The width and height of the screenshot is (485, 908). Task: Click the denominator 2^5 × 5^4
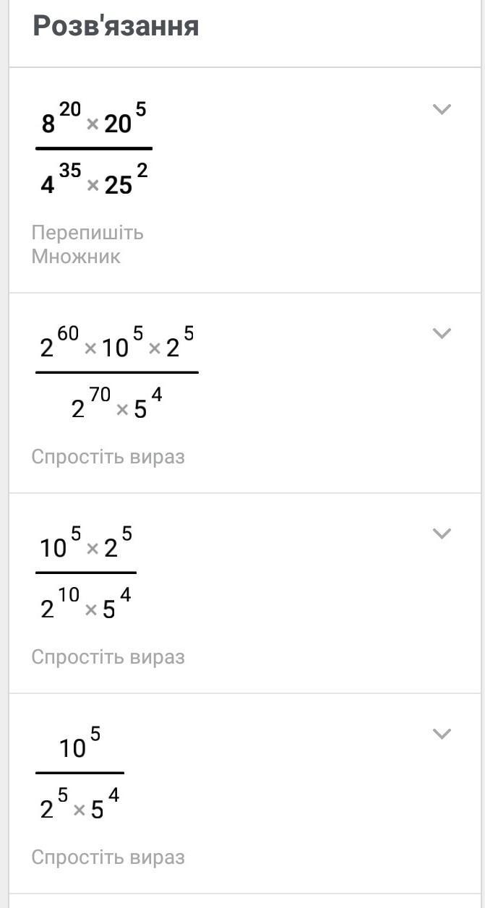click(80, 805)
